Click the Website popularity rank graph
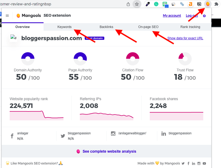Viewport: 221px width, 168px height. (x=37, y=115)
